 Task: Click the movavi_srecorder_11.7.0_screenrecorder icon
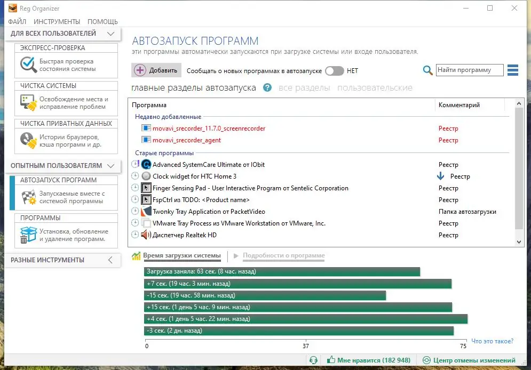click(x=146, y=128)
